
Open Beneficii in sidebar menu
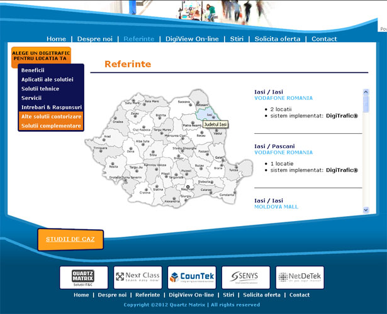click(33, 70)
